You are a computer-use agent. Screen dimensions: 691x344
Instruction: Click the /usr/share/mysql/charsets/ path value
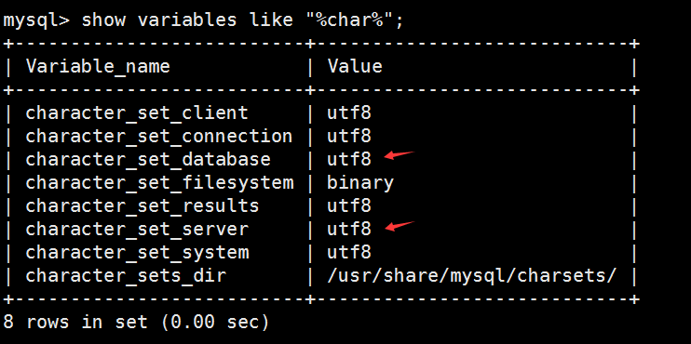471,276
